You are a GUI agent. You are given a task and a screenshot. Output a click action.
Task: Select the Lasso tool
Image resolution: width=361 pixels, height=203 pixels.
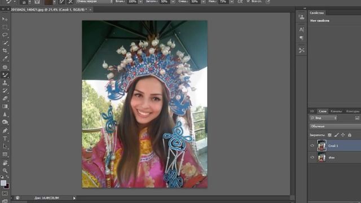click(5, 35)
